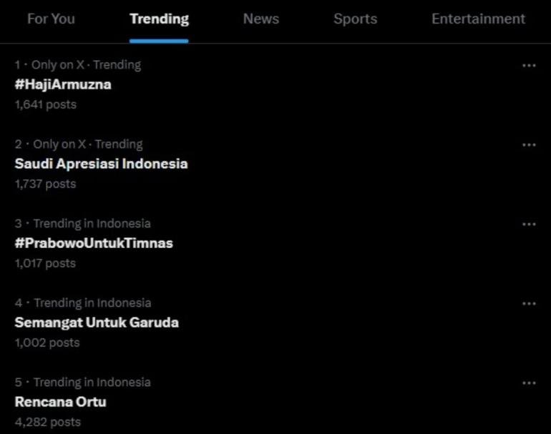Switch to the For You tab
Screen dimensions: 551x434
pos(52,19)
